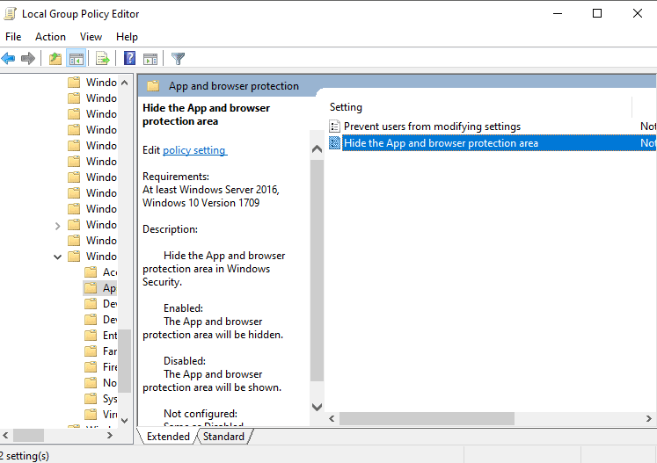Select the 'Sys' folder in tree
657x463 pixels.
(x=100, y=399)
